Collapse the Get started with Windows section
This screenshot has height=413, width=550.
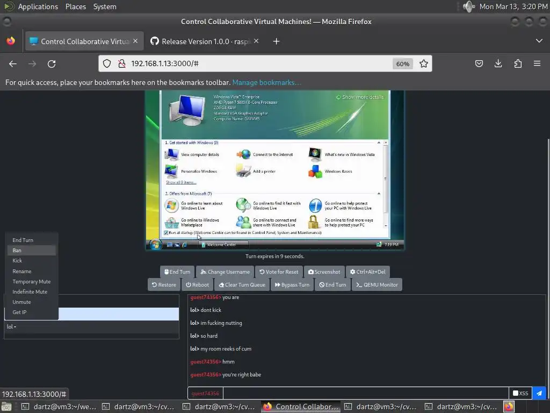point(379,143)
